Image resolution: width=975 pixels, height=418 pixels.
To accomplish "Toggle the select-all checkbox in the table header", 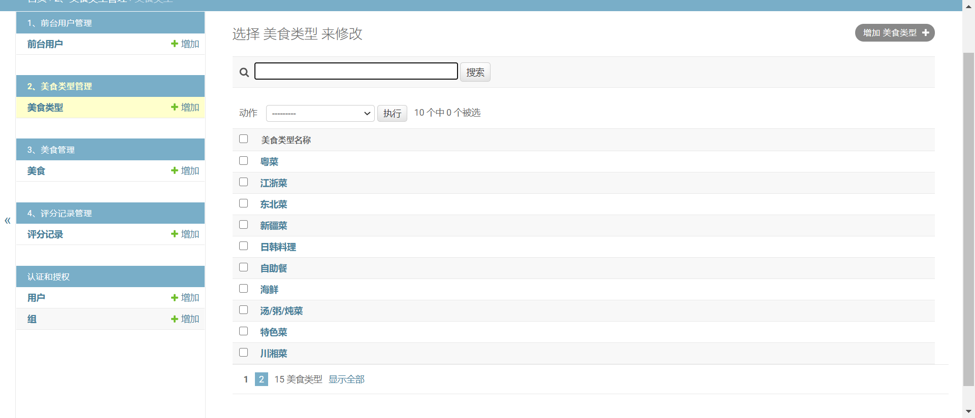I will point(244,138).
